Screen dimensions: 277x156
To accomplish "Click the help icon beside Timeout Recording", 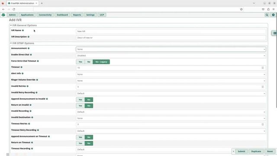I will click(x=32, y=149).
